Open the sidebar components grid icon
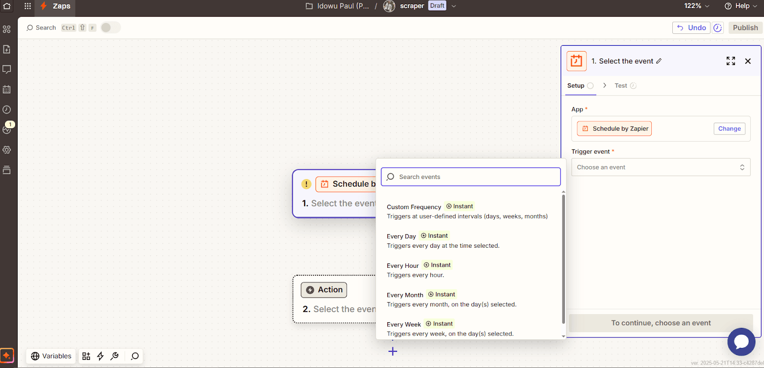 pyautogui.click(x=7, y=29)
